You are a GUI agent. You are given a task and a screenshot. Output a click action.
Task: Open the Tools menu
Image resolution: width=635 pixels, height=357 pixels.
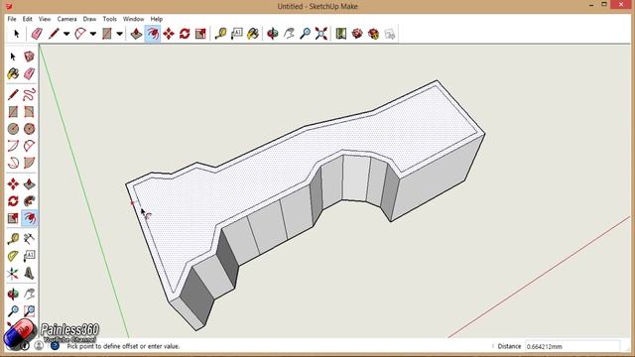109,19
